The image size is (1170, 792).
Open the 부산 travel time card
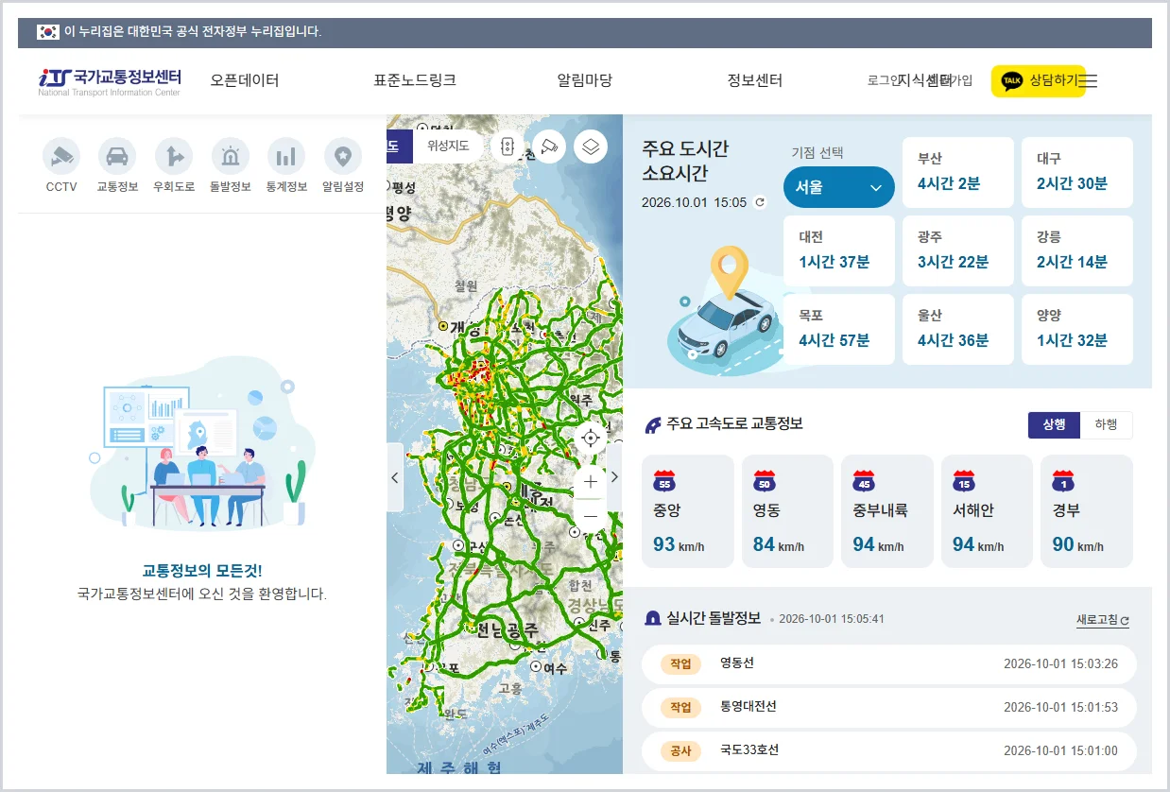pos(958,172)
